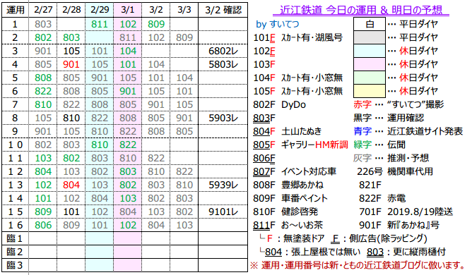Screen dimensions: 472x275
Task: Click the 808F 豊郷あかね legend entry
Action: pos(288,185)
